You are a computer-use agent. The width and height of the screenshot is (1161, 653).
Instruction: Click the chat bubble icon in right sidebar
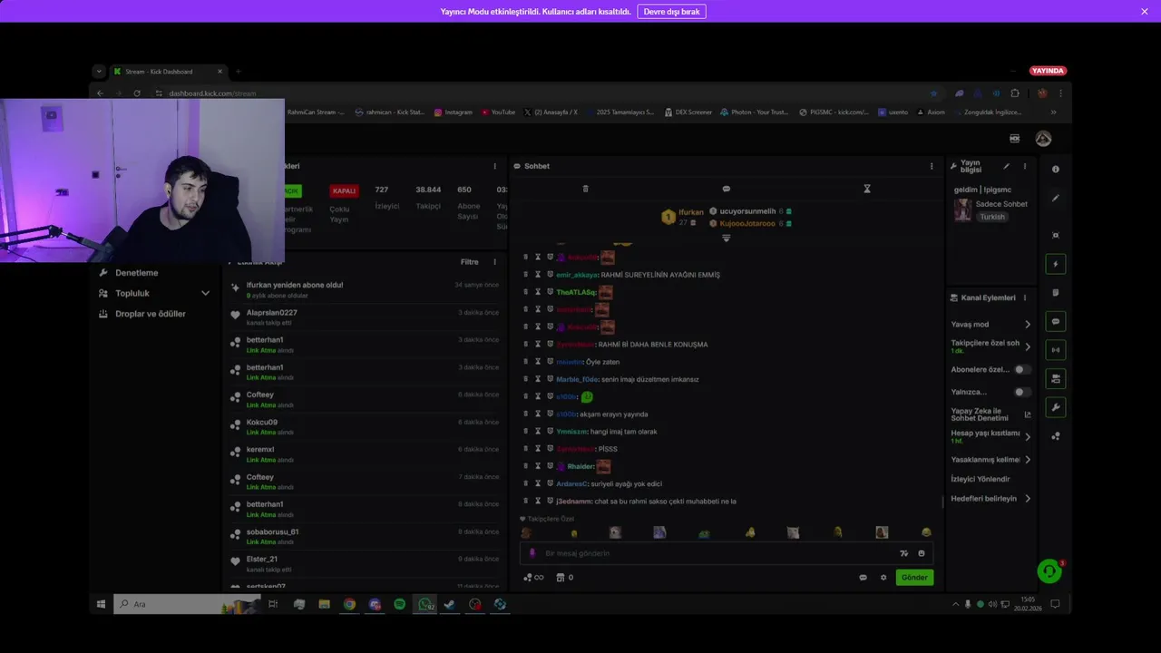pyautogui.click(x=1055, y=321)
